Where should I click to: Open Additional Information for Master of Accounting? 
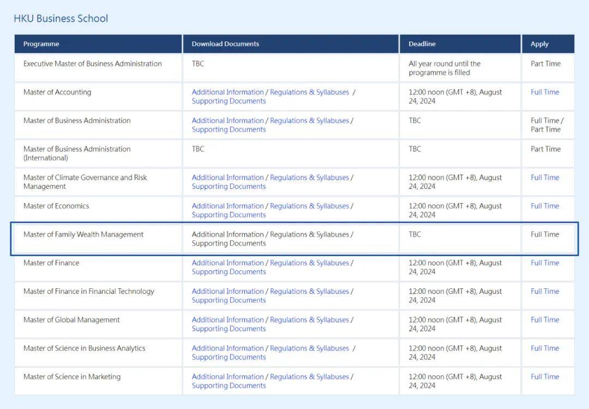click(227, 92)
